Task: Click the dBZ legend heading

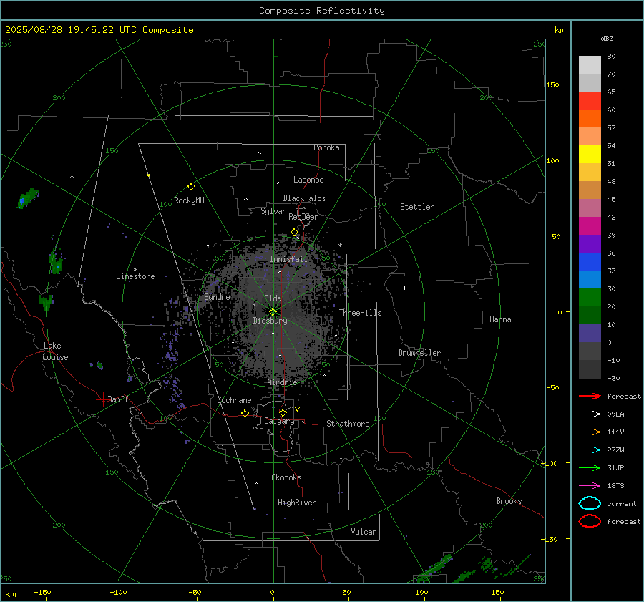Action: click(607, 38)
